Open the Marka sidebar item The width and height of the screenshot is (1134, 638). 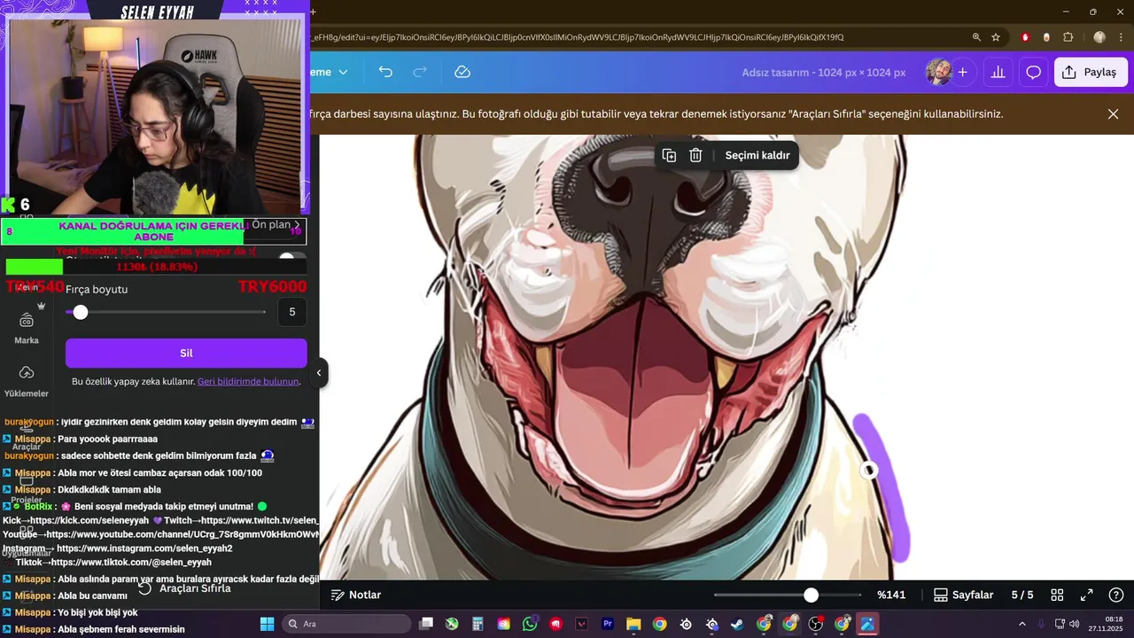[27, 329]
